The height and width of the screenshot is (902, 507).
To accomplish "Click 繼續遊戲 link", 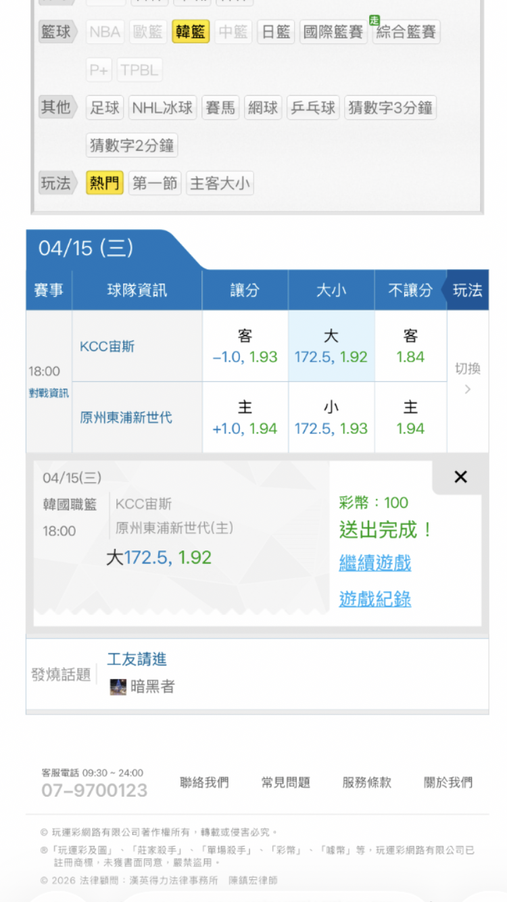I will [375, 563].
